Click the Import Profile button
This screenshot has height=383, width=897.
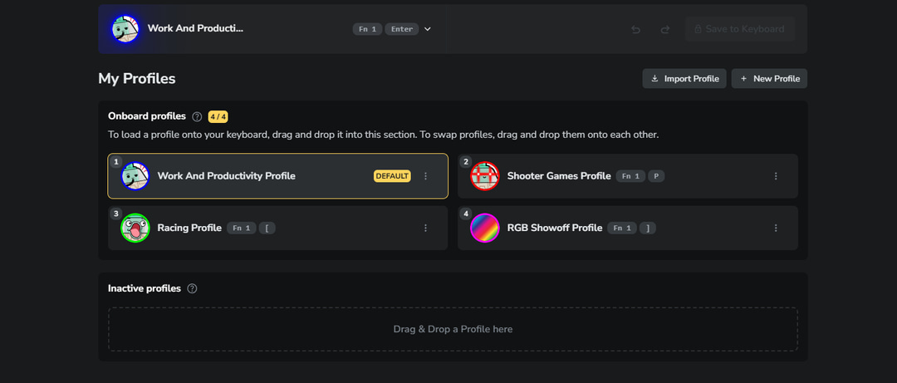tap(684, 78)
